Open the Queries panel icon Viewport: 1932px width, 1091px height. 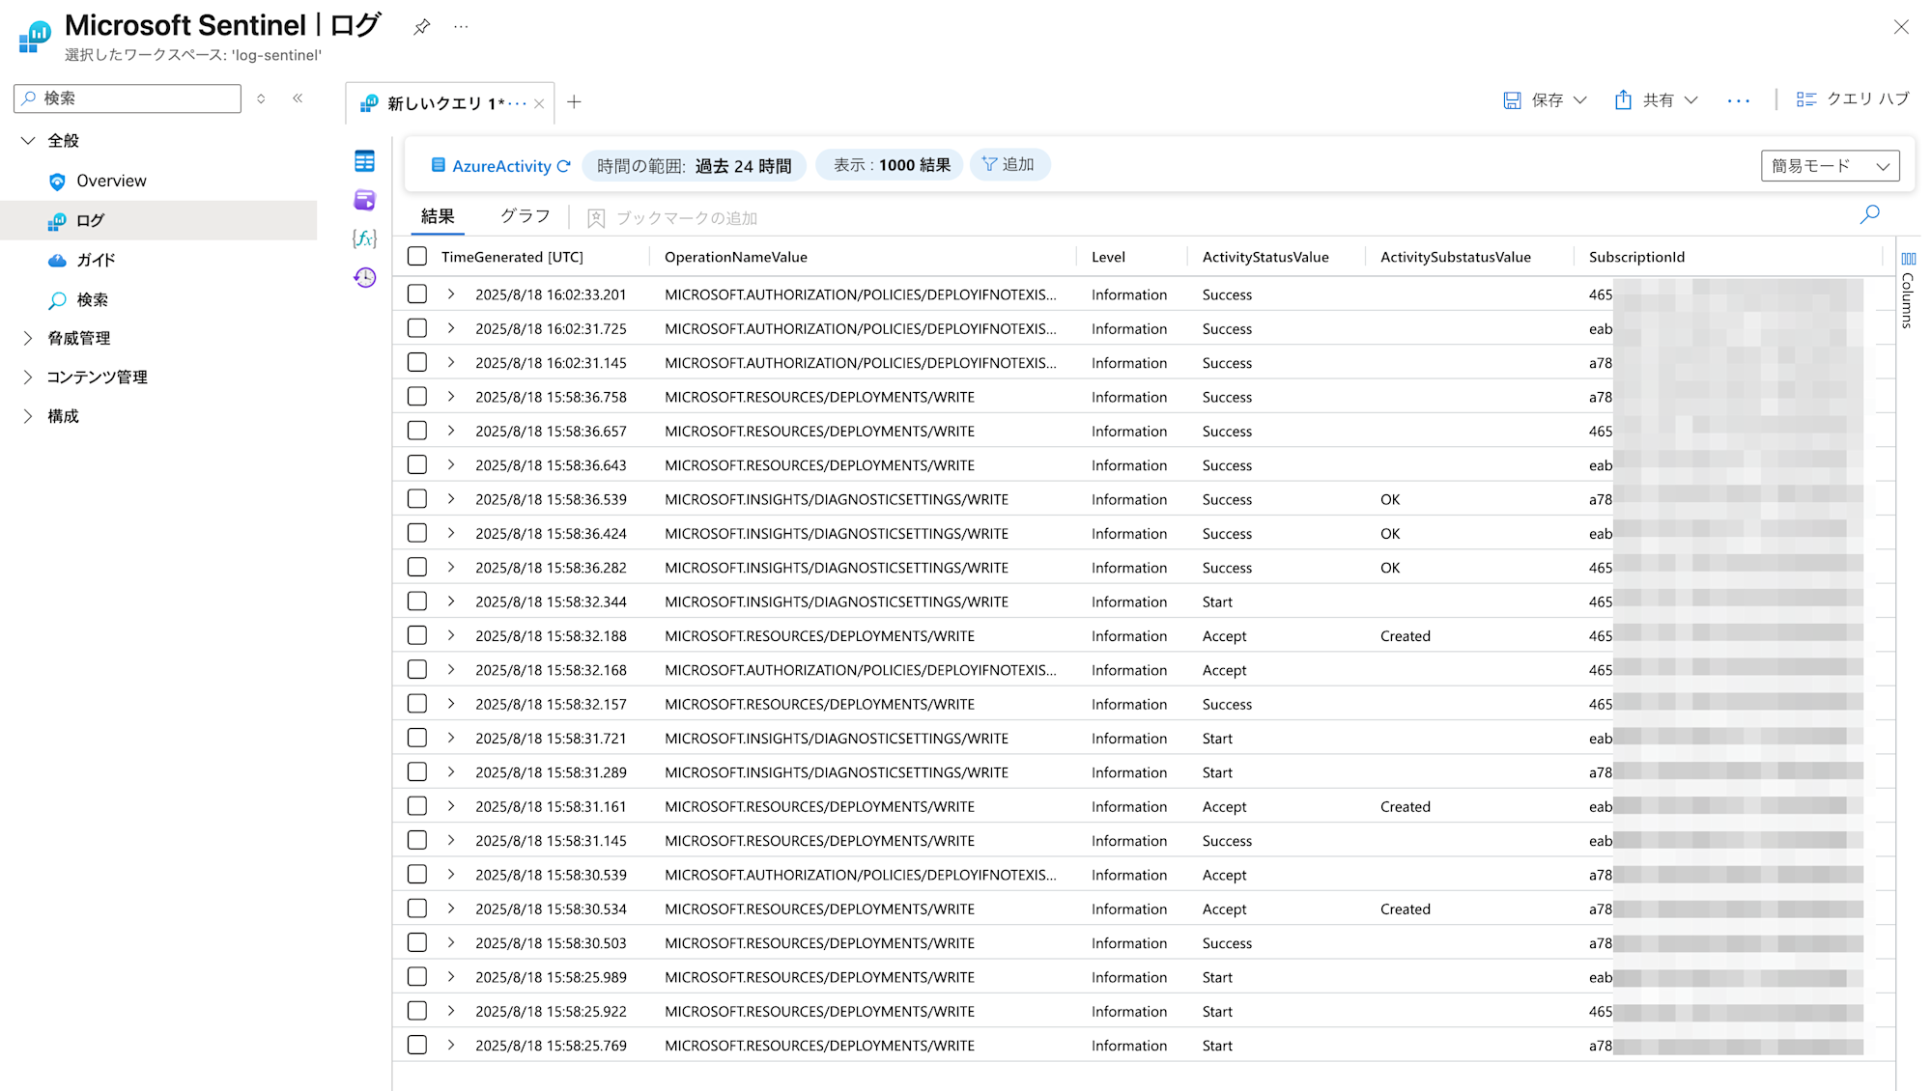pyautogui.click(x=364, y=200)
